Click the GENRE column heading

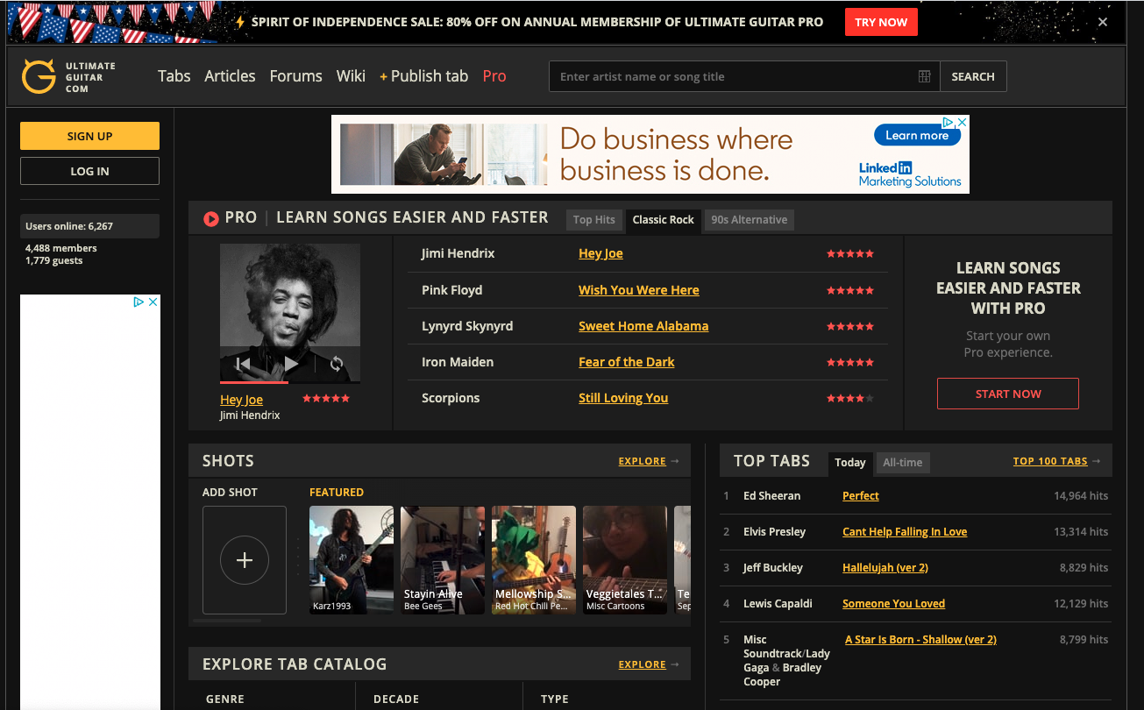(225, 699)
